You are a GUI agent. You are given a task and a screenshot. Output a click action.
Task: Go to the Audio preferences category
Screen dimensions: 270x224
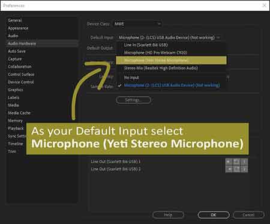click(x=13, y=36)
